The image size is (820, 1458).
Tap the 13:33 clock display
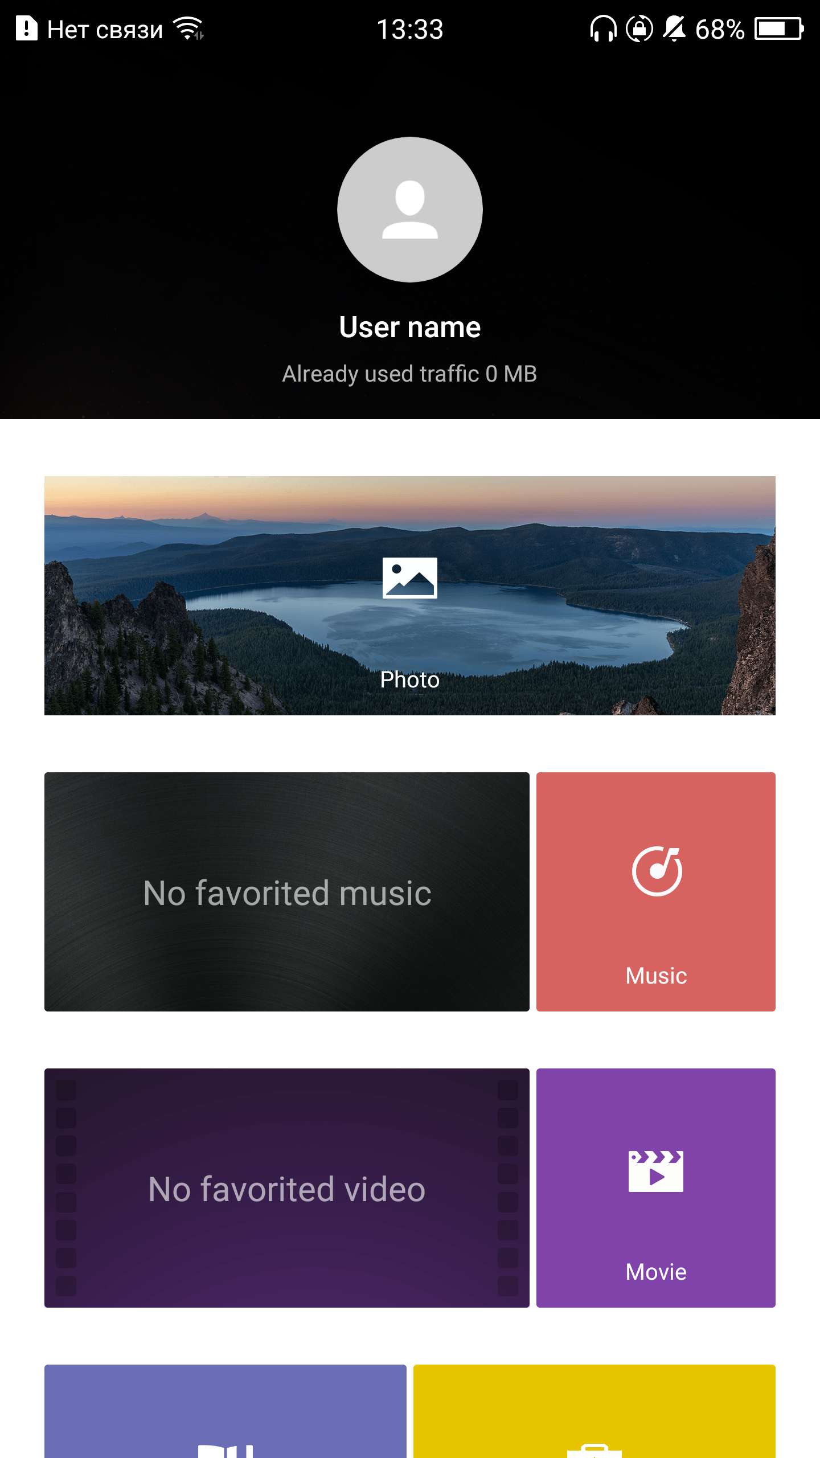click(x=410, y=29)
